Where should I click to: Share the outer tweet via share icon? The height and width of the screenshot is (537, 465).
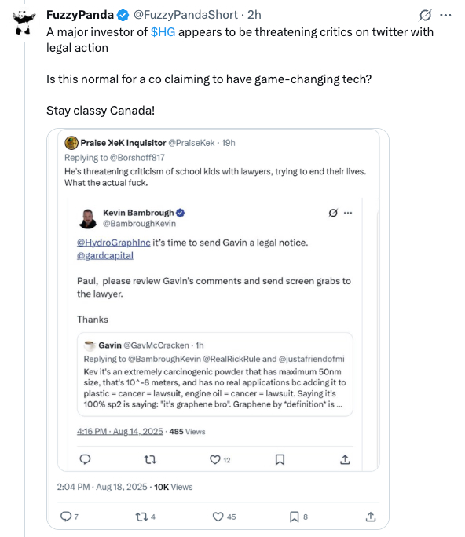coord(371,517)
